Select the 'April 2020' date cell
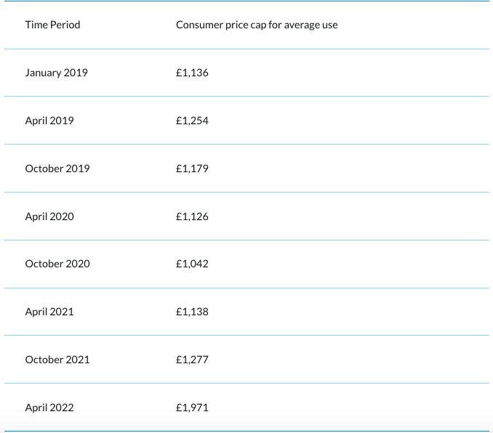493x433 pixels. click(x=49, y=216)
